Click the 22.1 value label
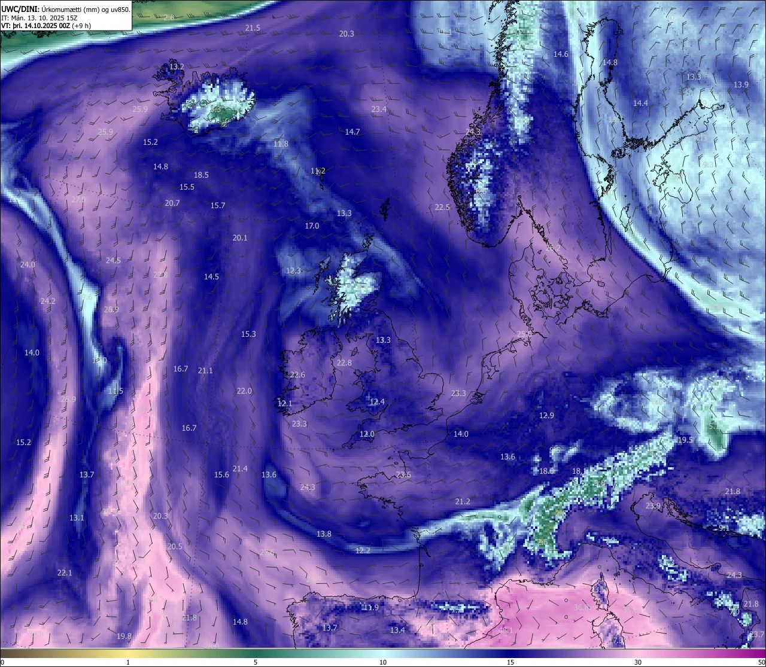 click(65, 573)
